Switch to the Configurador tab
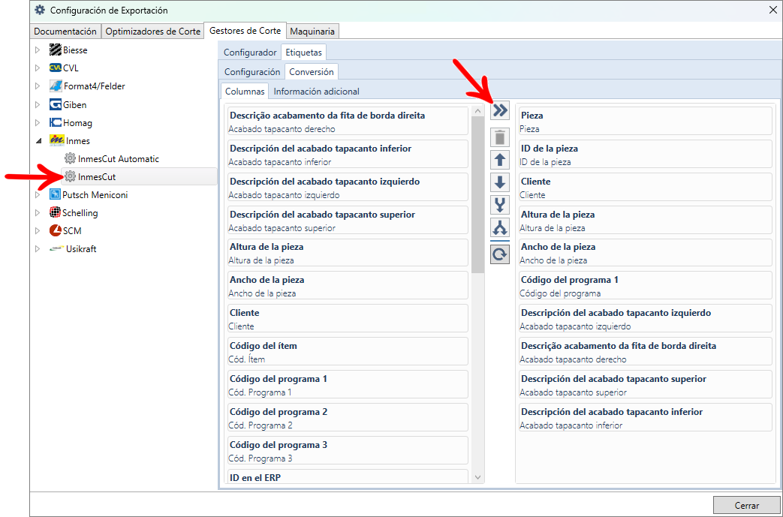783x517 pixels. pos(250,53)
